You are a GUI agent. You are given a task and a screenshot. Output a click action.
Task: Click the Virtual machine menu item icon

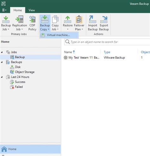tap(43, 35)
